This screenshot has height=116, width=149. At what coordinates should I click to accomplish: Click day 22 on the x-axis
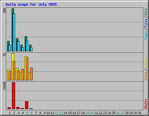[100, 113]
